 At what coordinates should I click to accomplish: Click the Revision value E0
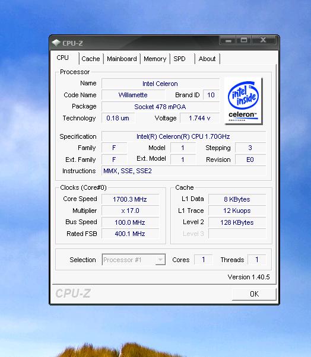250,160
